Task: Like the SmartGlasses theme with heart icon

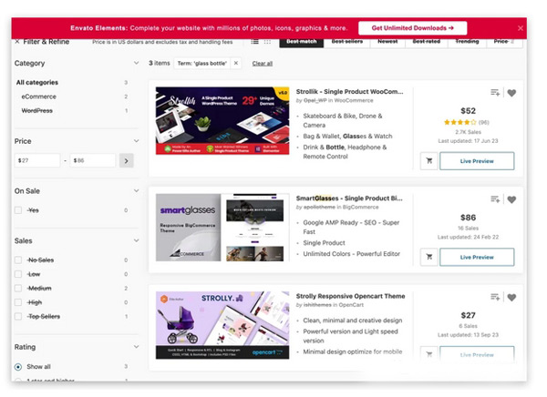Action: click(511, 199)
